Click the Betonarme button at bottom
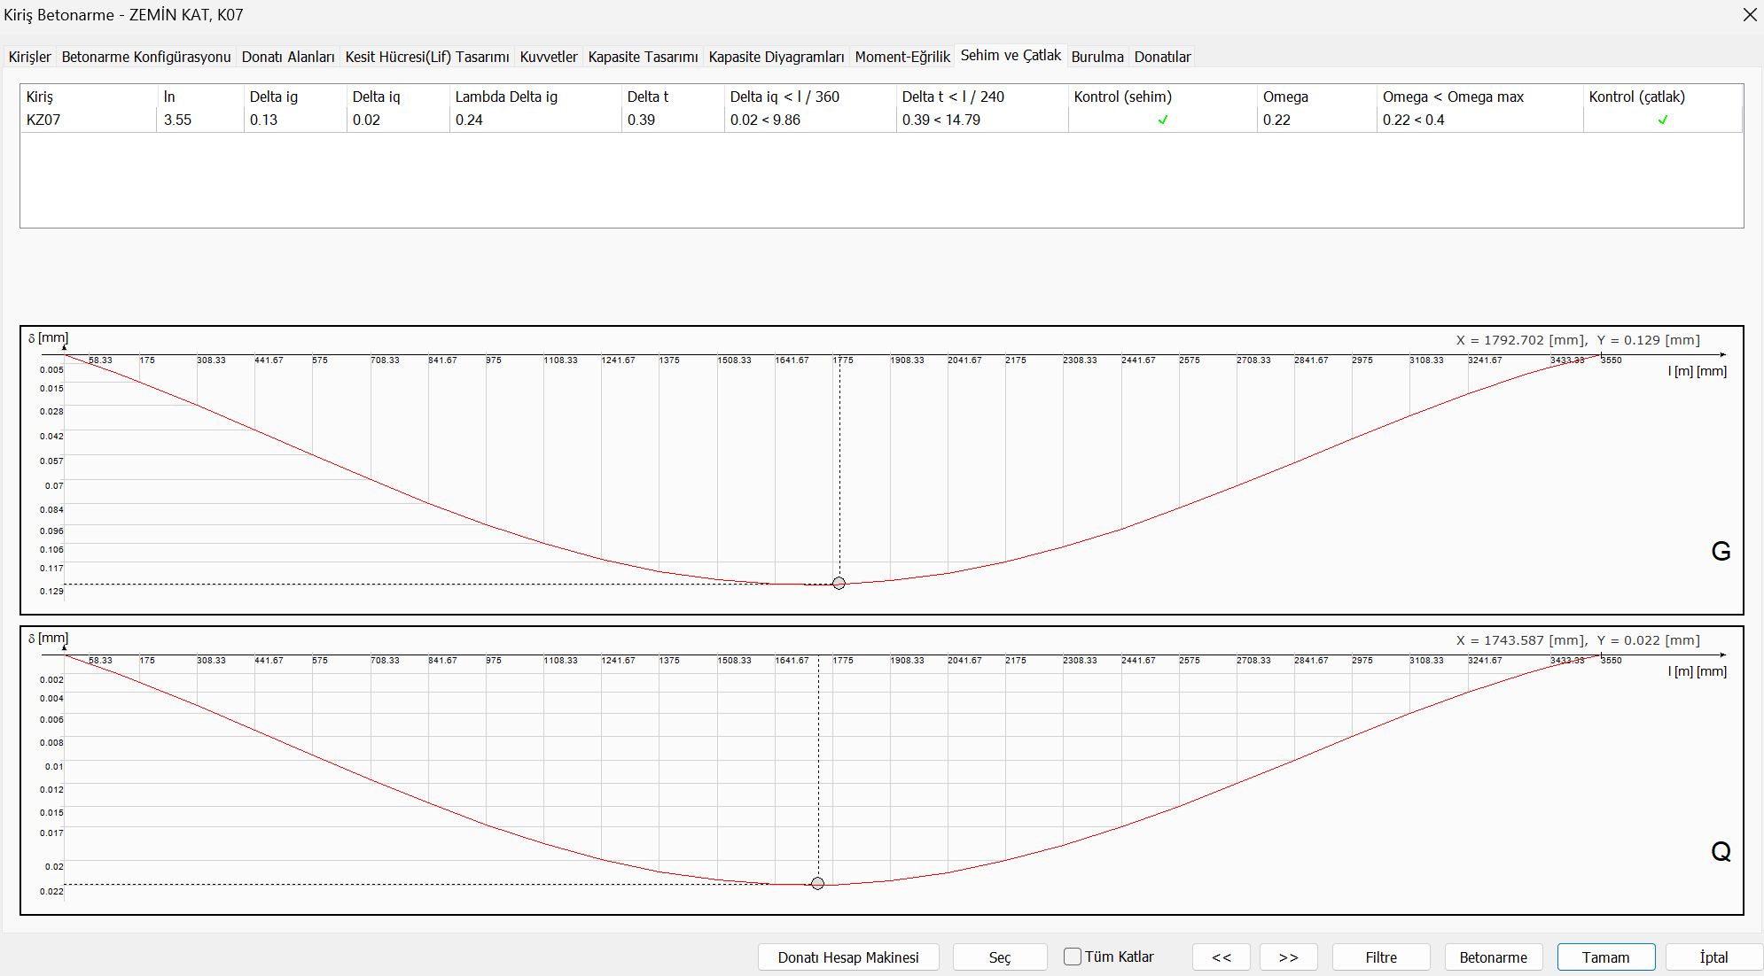This screenshot has height=976, width=1764. tap(1493, 957)
